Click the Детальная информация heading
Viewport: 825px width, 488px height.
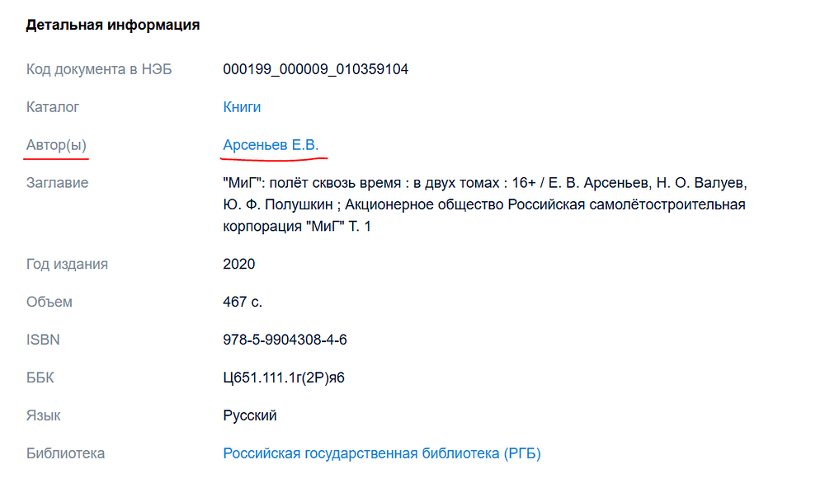click(x=113, y=25)
